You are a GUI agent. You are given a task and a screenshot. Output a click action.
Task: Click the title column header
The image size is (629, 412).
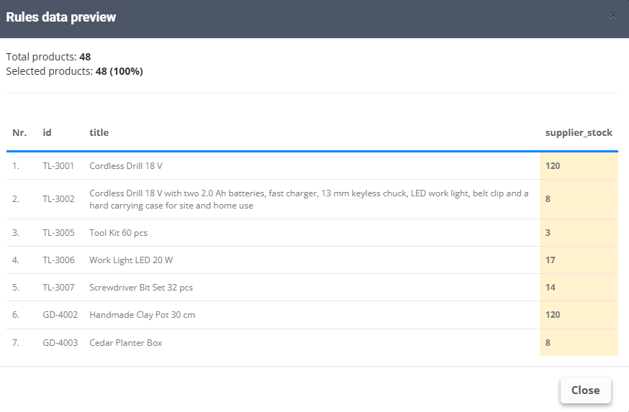pos(99,132)
